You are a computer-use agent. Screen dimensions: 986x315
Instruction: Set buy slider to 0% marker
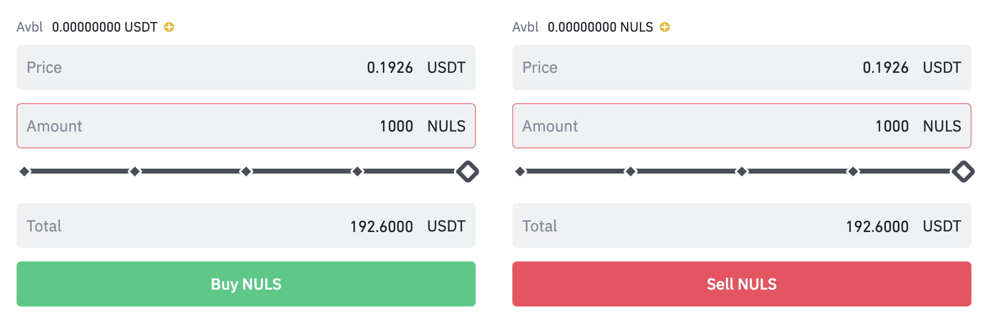(x=24, y=172)
